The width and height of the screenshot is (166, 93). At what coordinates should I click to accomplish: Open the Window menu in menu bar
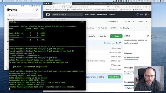(26, 1)
